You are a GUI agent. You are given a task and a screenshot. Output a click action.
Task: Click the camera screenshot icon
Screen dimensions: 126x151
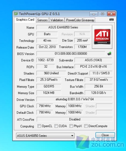pyautogui.click(x=111, y=20)
